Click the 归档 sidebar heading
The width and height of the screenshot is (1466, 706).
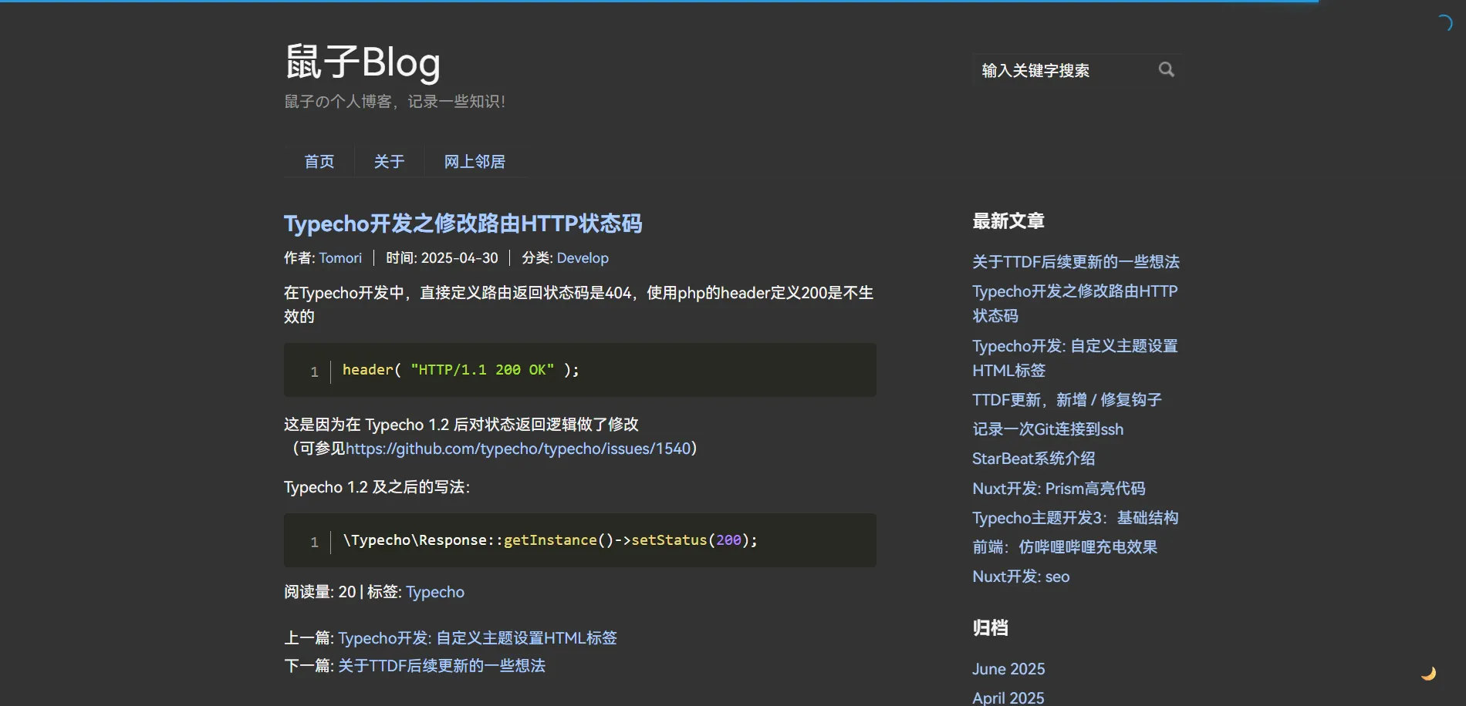tap(990, 628)
